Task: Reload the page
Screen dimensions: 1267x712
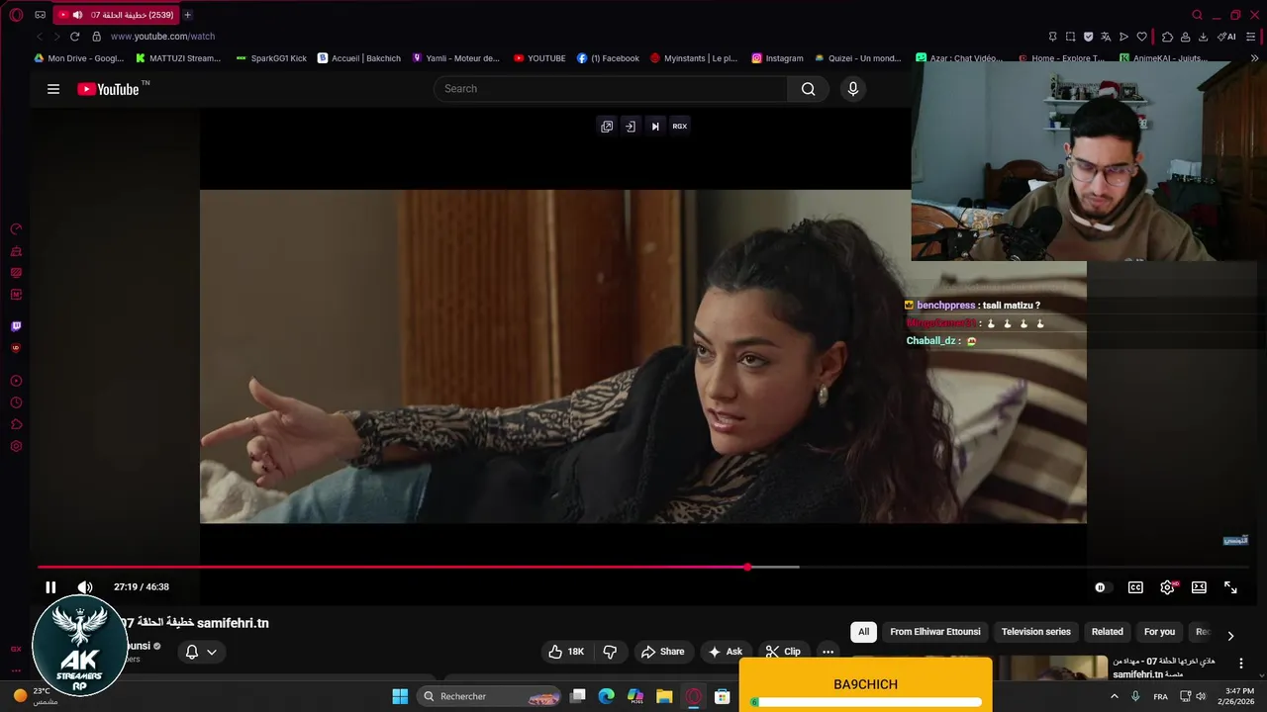Action: (x=74, y=37)
